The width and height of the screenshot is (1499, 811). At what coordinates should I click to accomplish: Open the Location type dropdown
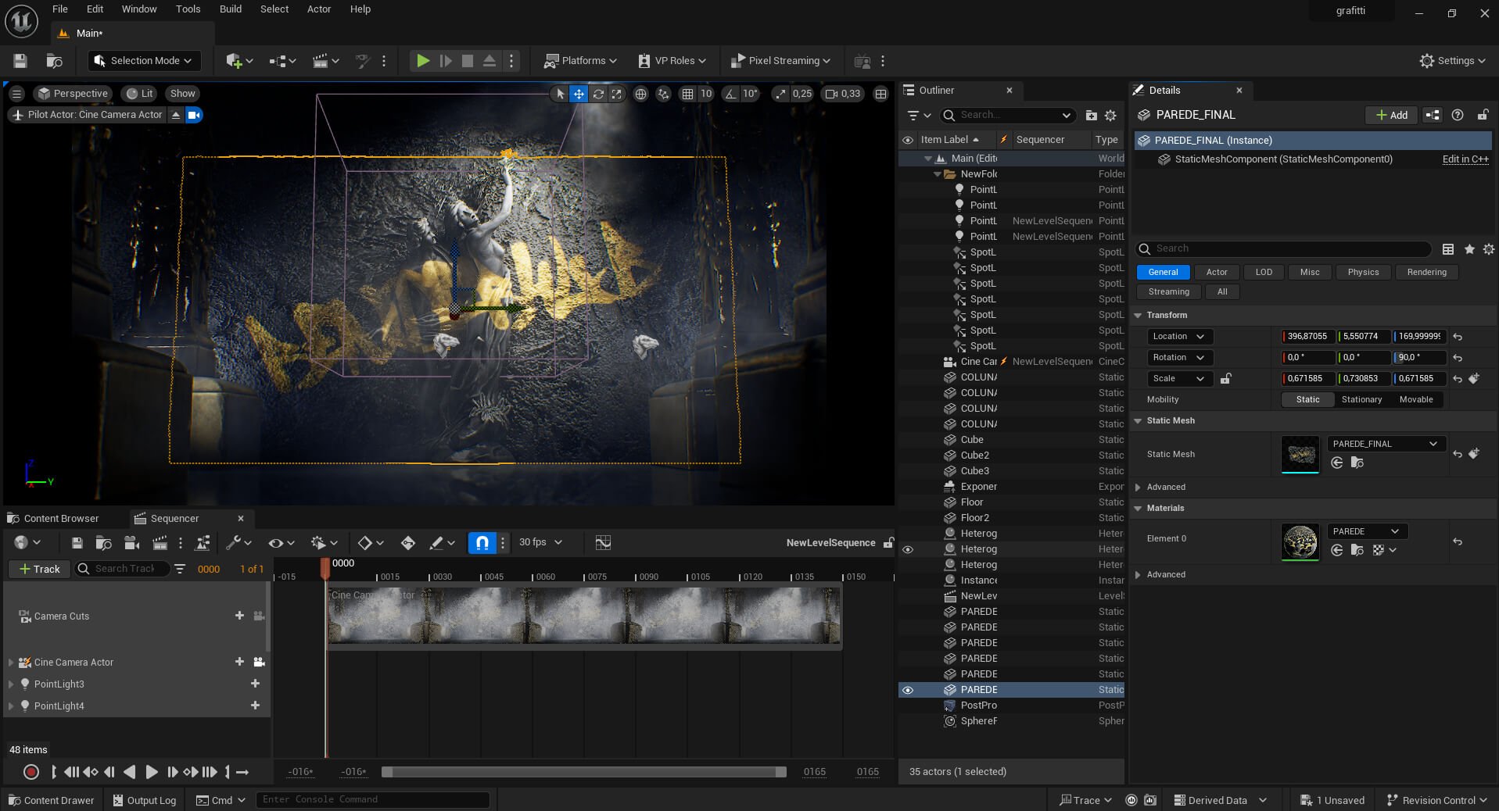(1180, 337)
